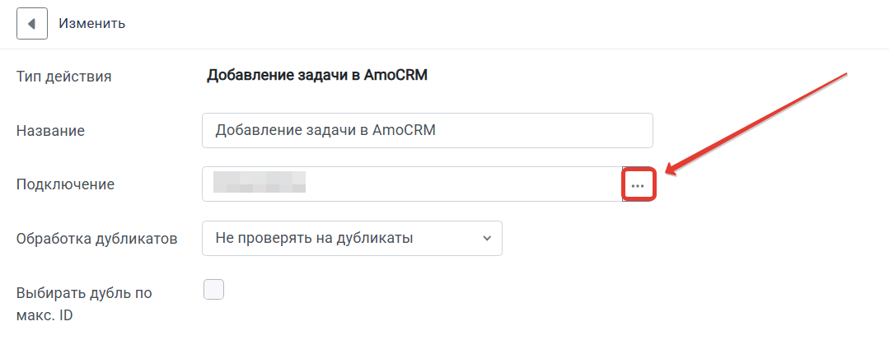Click the 'Подключение' field label

tap(65, 184)
